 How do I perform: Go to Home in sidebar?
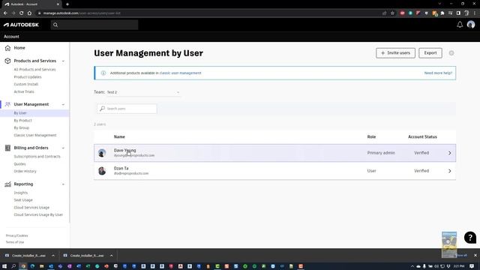click(x=19, y=48)
